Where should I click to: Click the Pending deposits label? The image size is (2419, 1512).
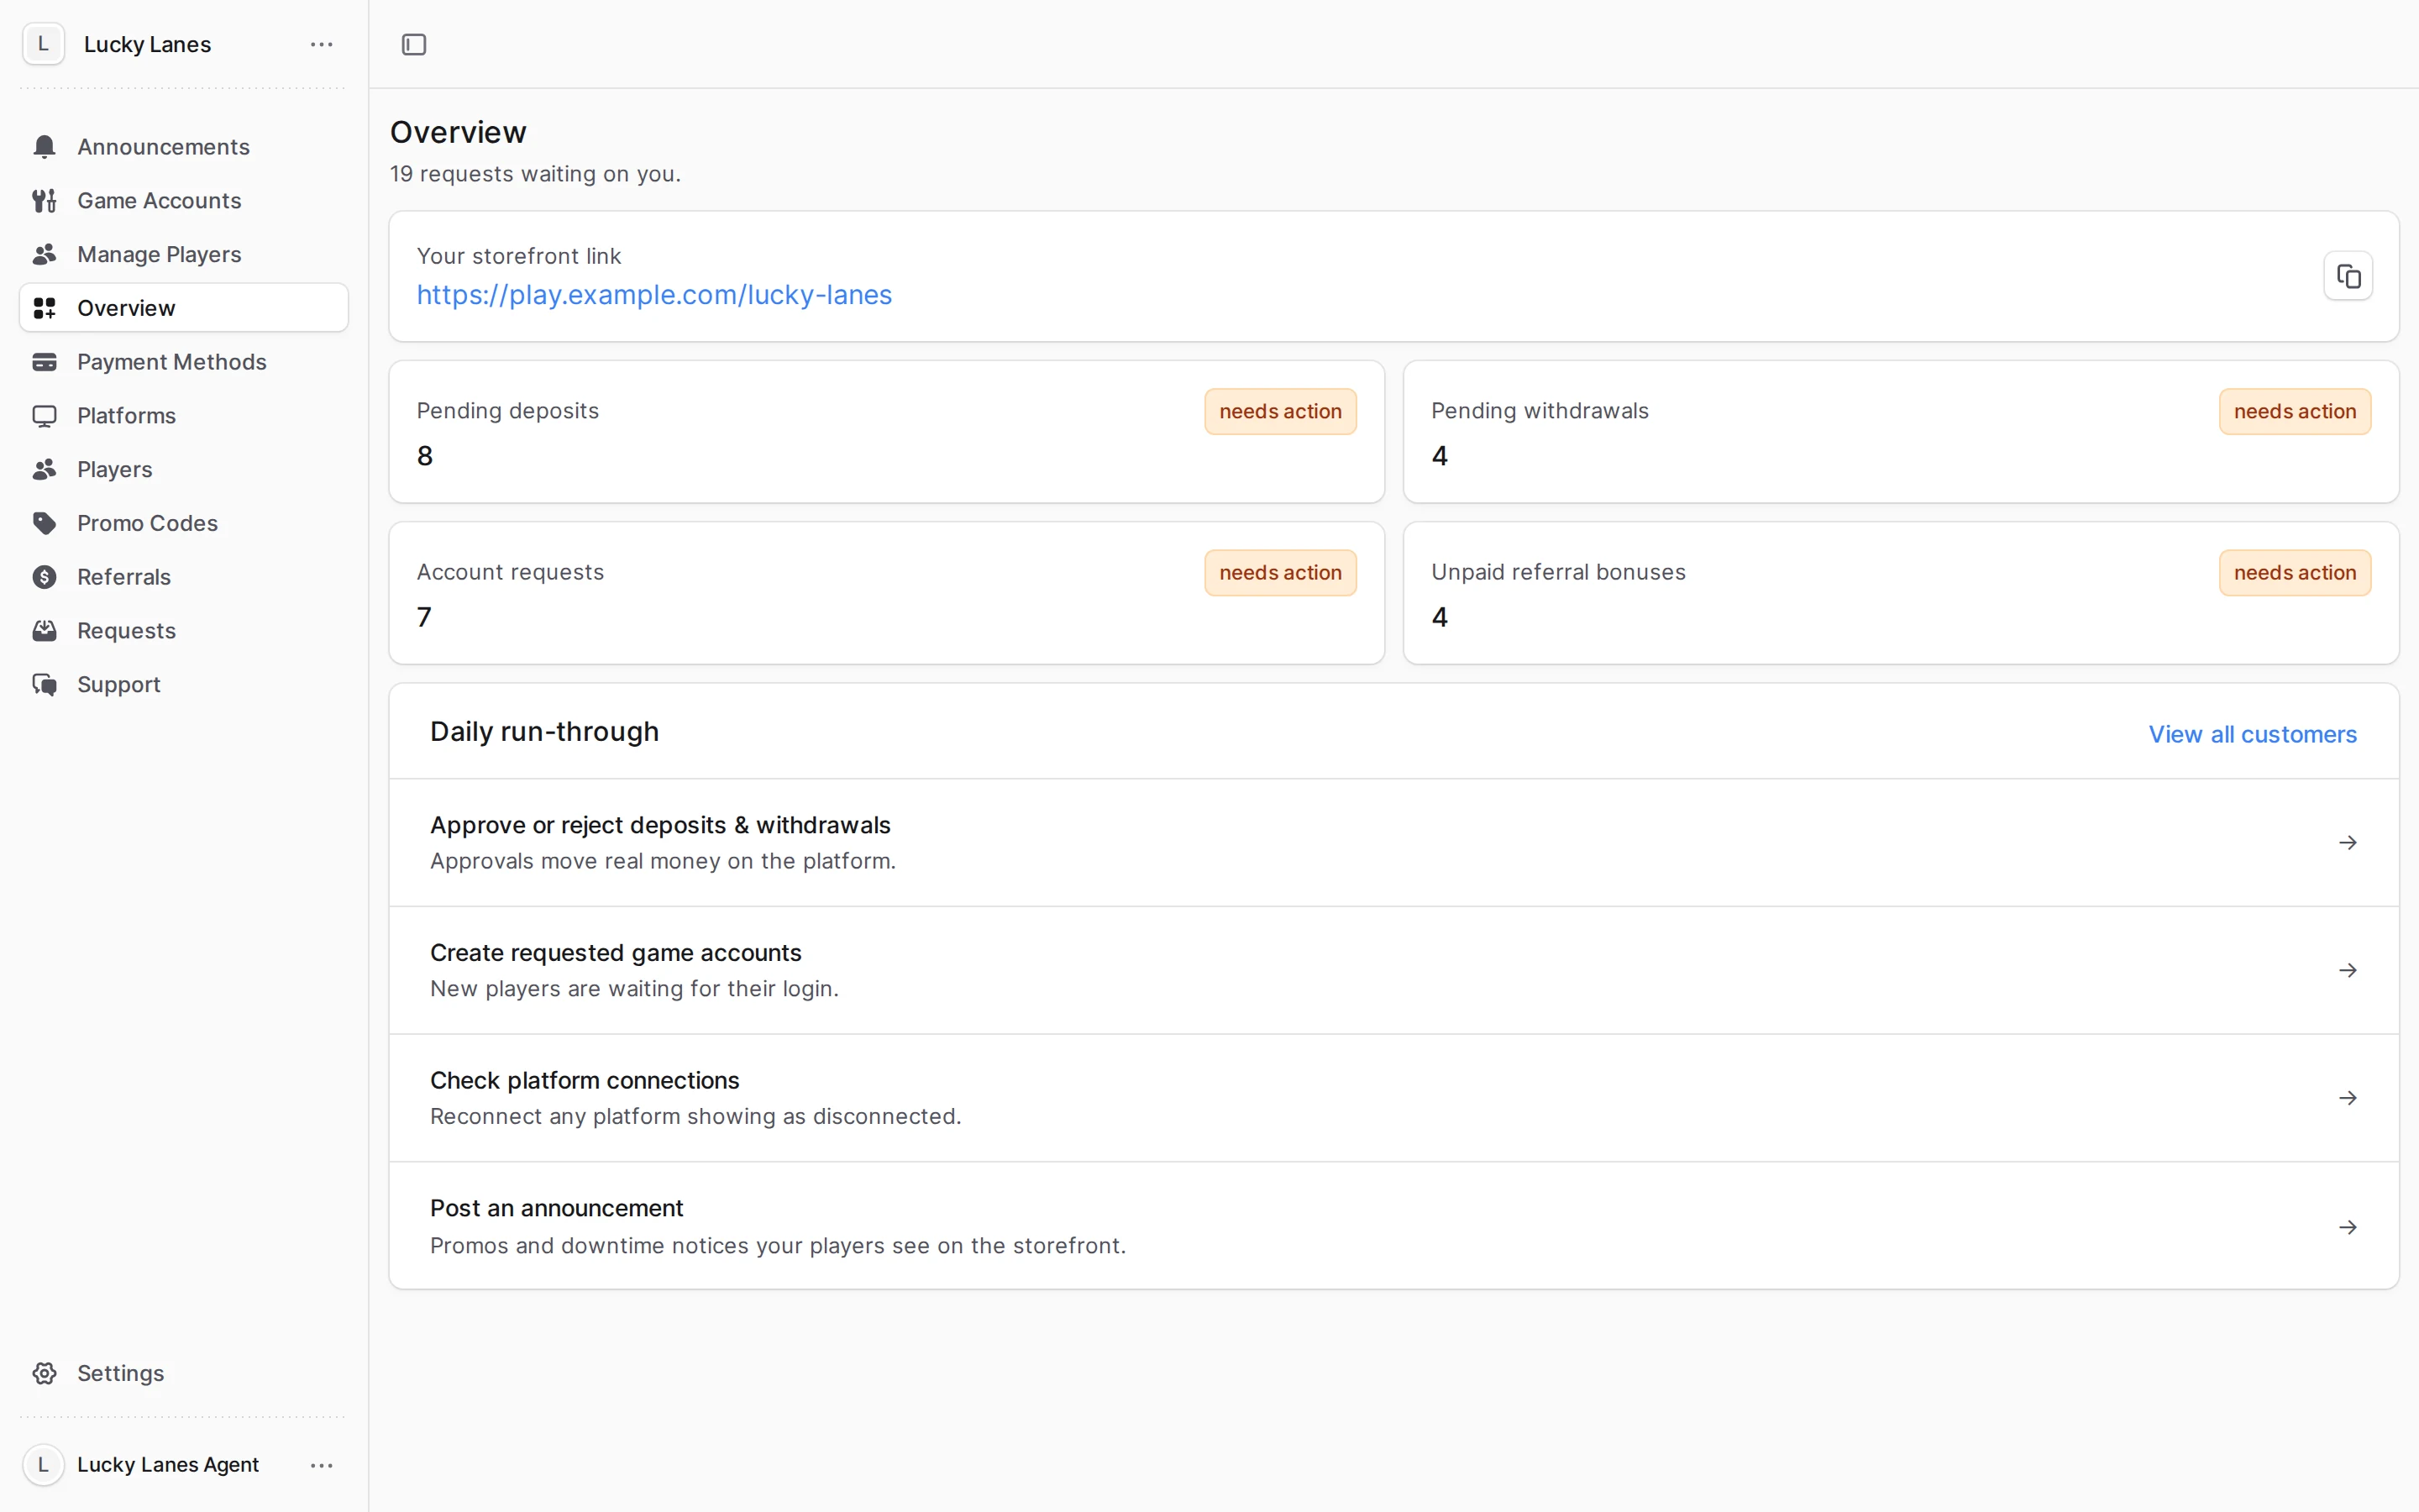tap(508, 411)
